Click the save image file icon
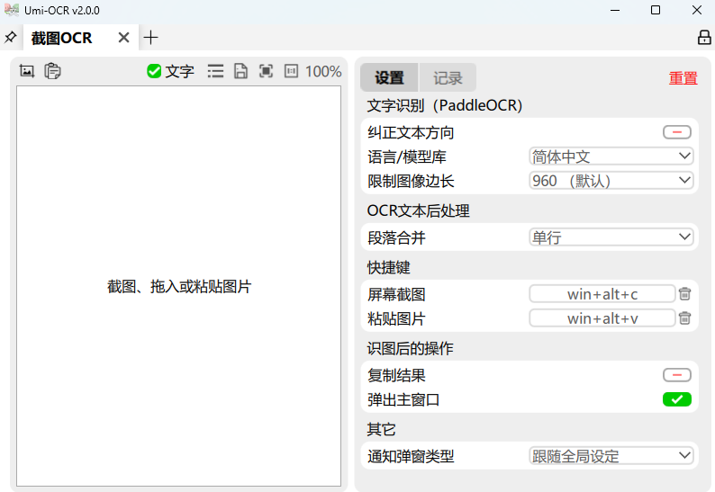The width and height of the screenshot is (715, 492). click(x=240, y=71)
